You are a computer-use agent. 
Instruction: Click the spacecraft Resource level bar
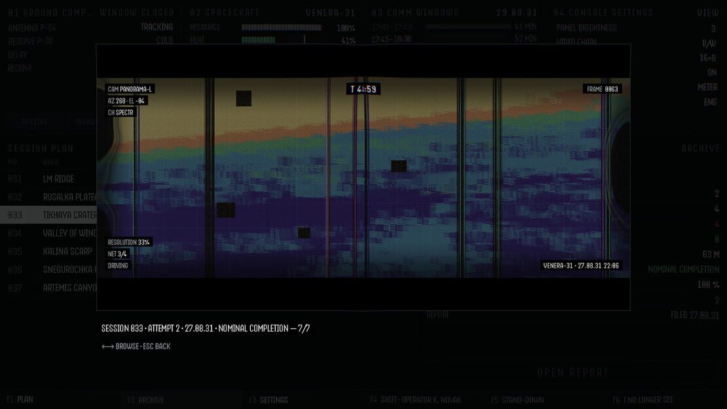(282, 28)
